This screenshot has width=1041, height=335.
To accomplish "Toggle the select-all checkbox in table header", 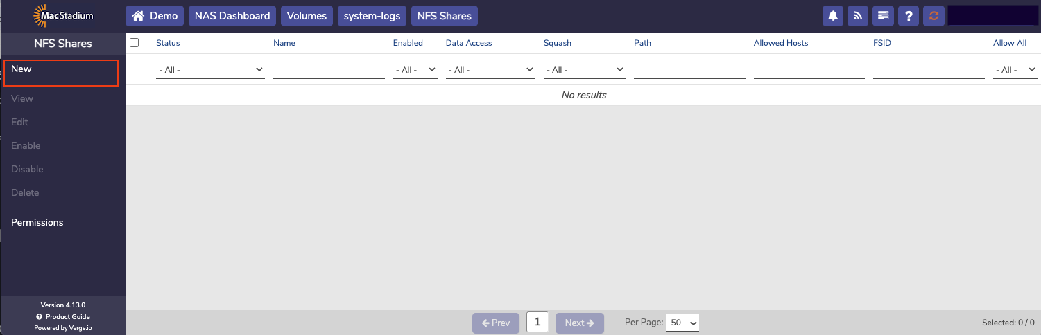I will 135,43.
